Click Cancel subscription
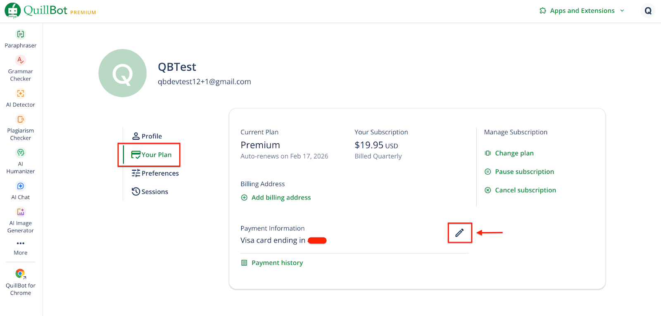This screenshot has height=316, width=661. 525,190
